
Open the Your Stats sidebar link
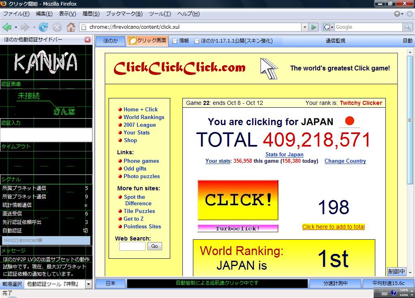point(137,132)
